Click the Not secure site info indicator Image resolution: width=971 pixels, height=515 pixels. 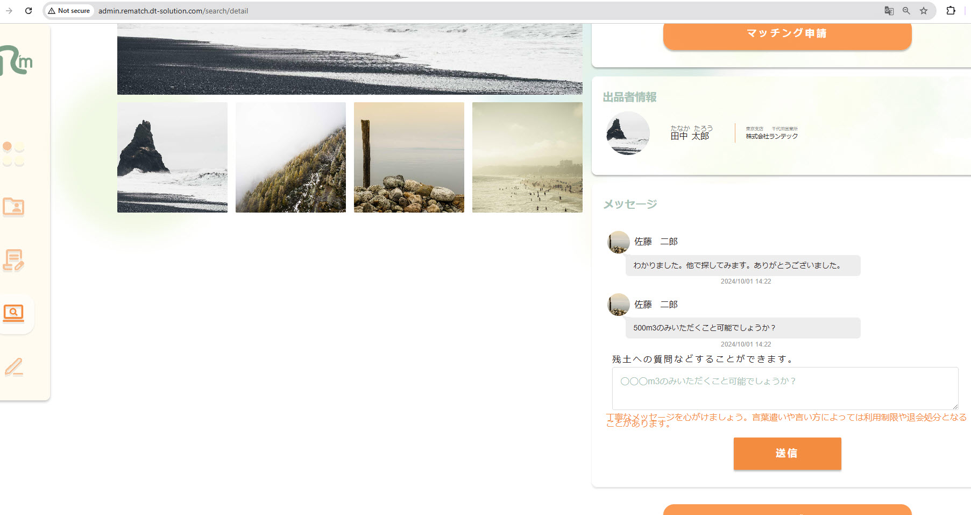[69, 11]
